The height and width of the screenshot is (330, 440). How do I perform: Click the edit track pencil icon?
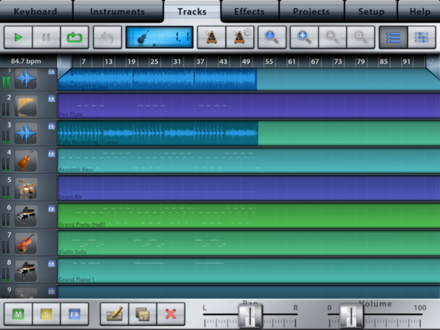[x=114, y=314]
